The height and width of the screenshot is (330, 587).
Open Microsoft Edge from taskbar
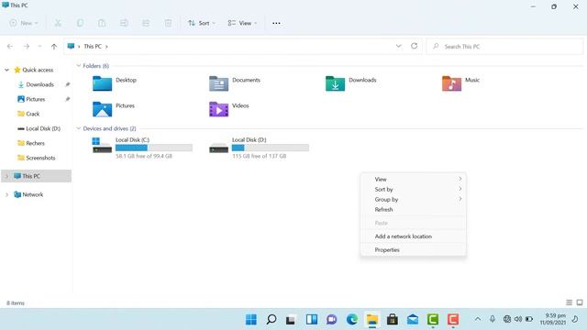[352, 320]
